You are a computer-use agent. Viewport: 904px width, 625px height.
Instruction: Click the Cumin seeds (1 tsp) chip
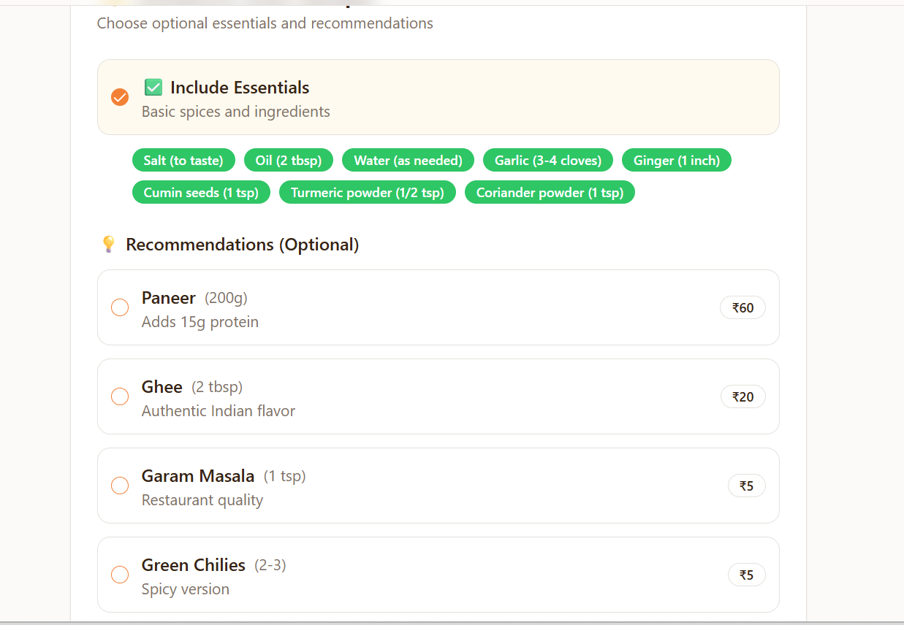click(x=201, y=193)
